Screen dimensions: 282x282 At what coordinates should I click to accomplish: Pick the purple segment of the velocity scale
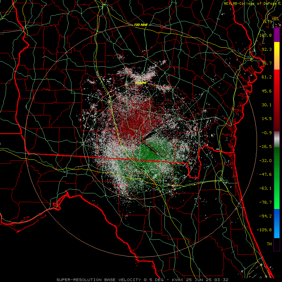277,35
